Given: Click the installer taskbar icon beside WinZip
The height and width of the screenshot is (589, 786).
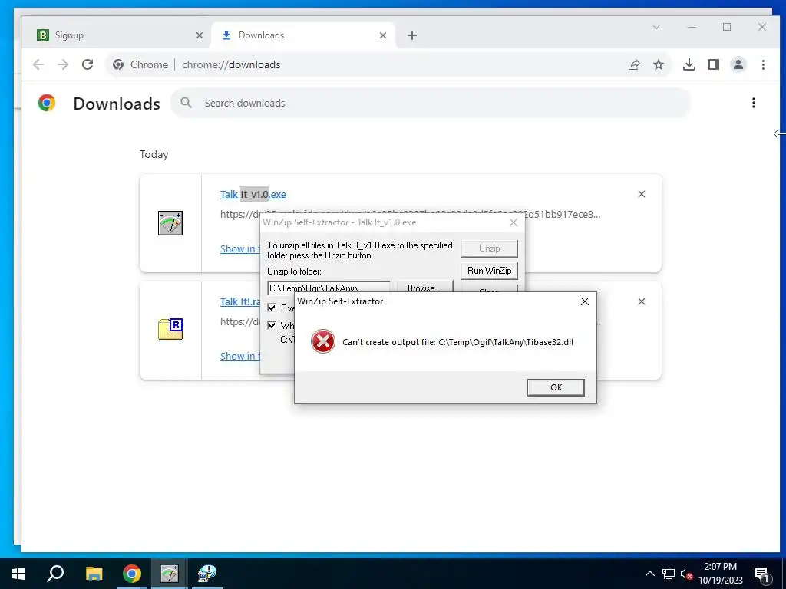Looking at the screenshot, I should click(x=207, y=574).
